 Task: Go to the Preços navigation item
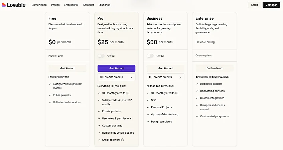pos(55,5)
